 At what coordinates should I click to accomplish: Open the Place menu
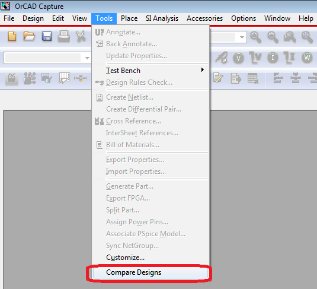[x=129, y=18]
